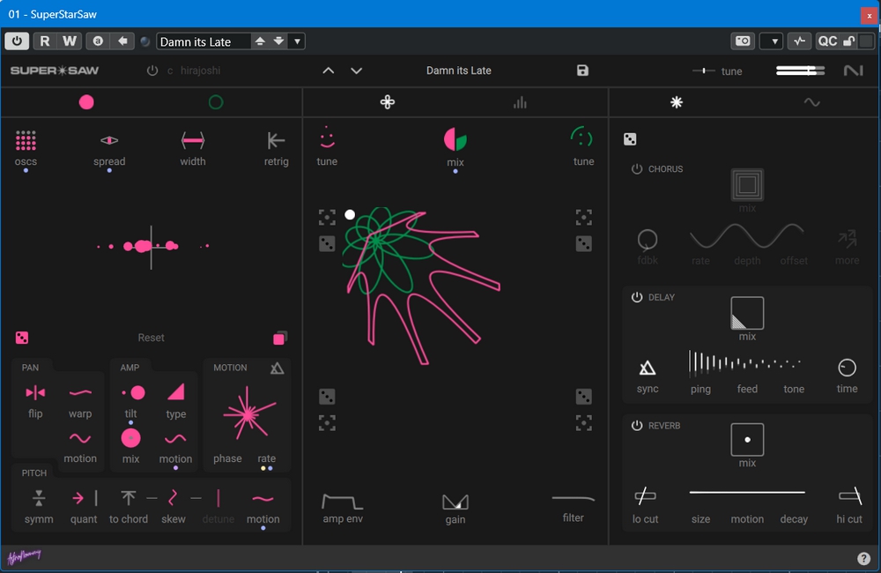
Task: Randomize with the pink dice icon
Action: [x=22, y=338]
